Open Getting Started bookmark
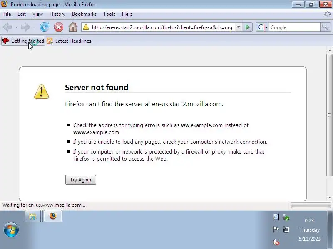This screenshot has width=333, height=249. click(23, 41)
